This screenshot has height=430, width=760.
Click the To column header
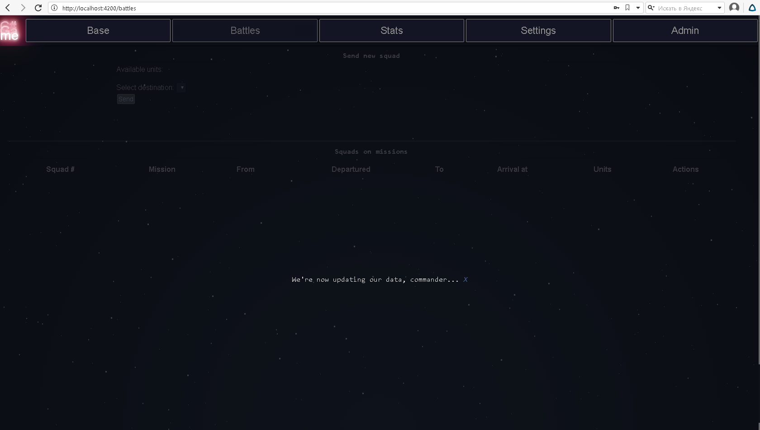[439, 169]
